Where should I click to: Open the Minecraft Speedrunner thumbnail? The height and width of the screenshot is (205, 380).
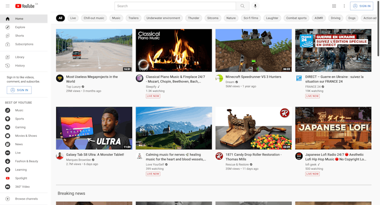point(254,50)
